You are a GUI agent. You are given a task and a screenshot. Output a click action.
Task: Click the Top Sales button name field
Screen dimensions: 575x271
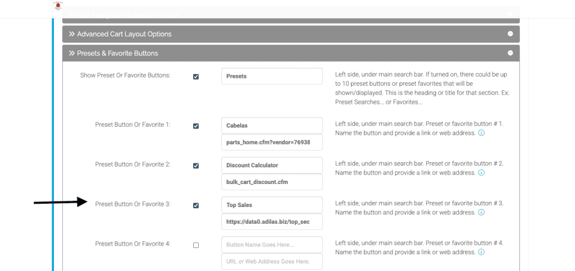tap(272, 205)
